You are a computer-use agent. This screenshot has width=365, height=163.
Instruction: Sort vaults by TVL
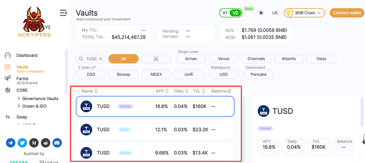[199, 91]
